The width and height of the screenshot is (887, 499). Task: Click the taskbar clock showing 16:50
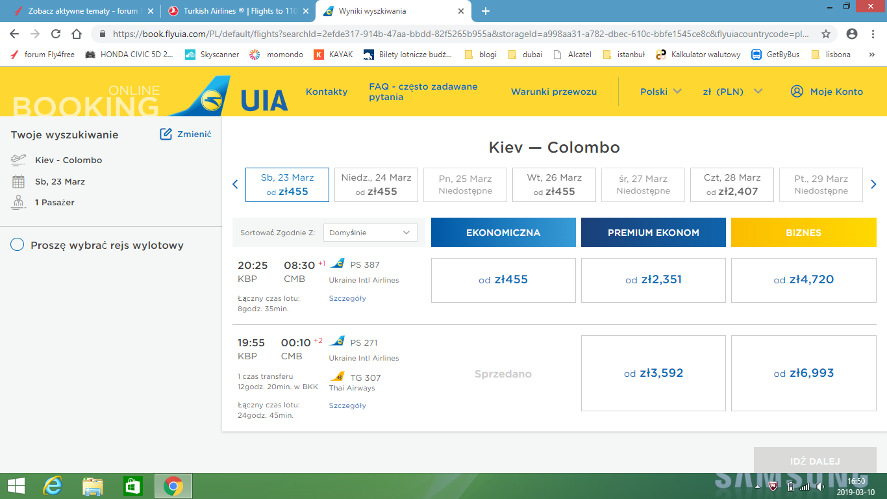[x=856, y=486]
